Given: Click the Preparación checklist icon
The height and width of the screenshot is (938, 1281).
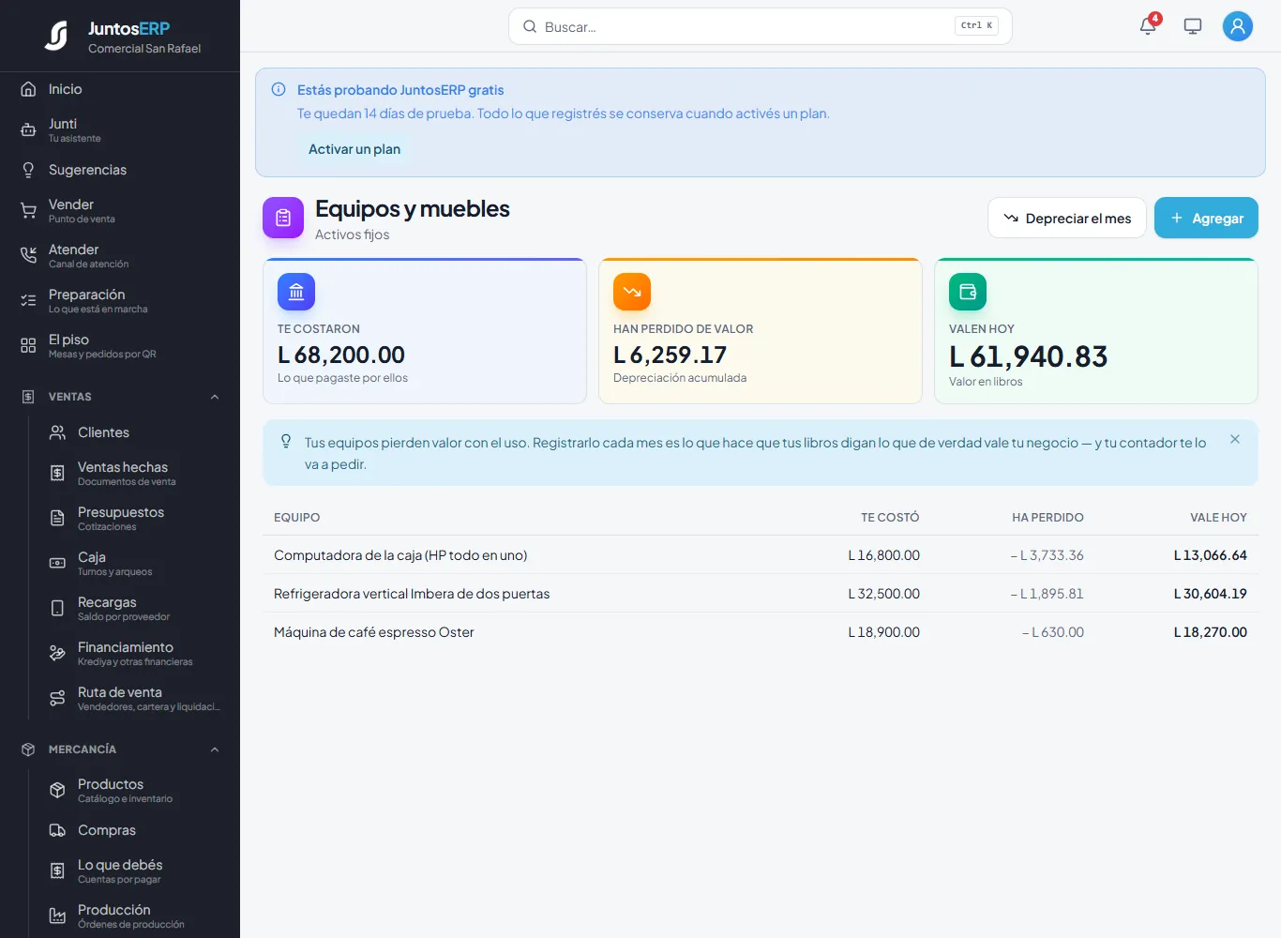Looking at the screenshot, I should point(28,300).
